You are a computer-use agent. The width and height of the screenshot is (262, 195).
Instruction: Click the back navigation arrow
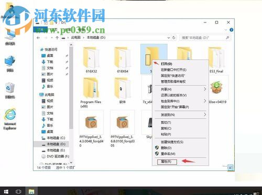tap(38, 38)
